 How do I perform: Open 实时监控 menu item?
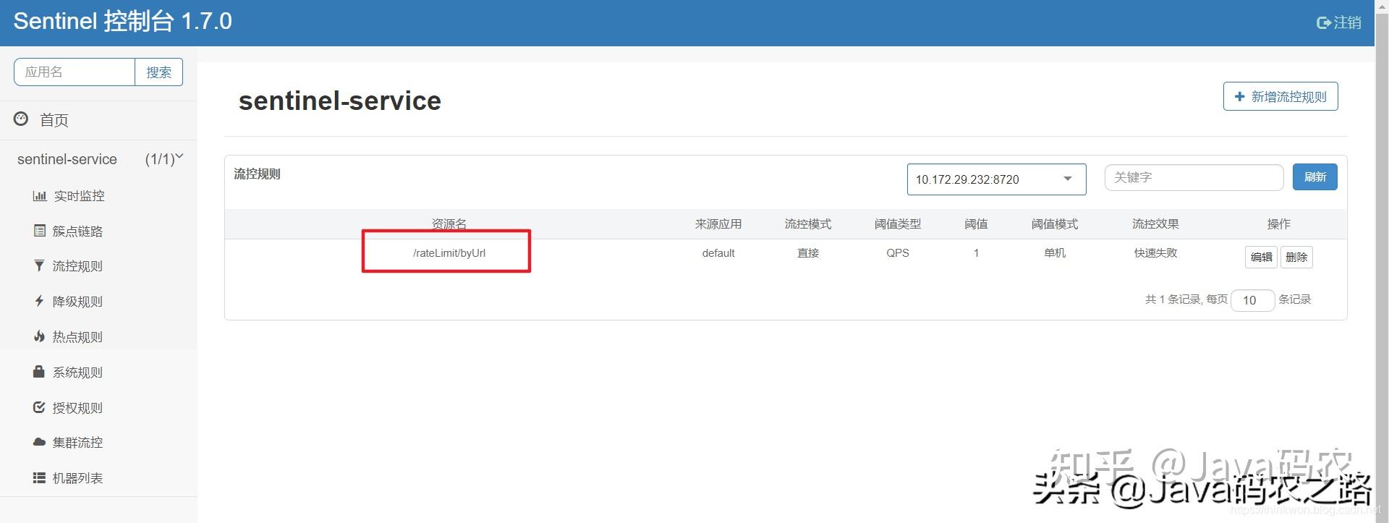(x=79, y=195)
